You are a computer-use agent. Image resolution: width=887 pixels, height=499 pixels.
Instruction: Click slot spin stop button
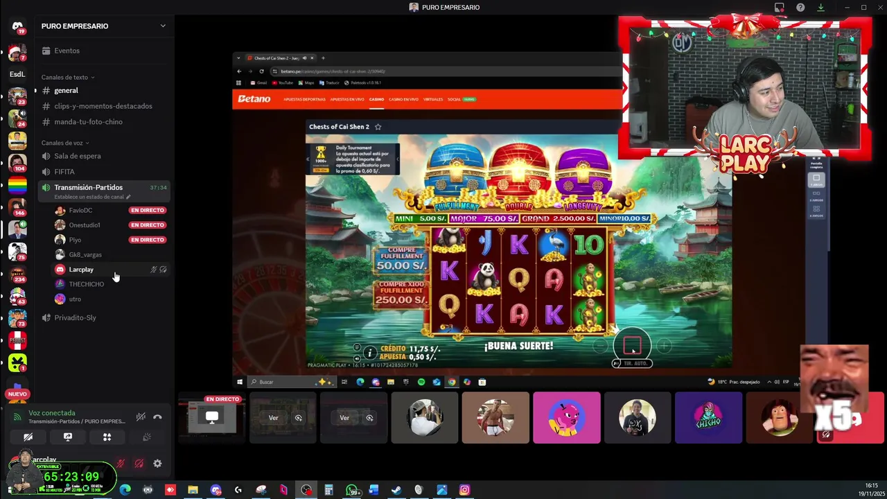[632, 345]
